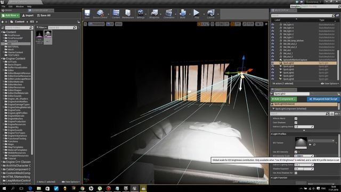Open property matrix grid icon in Details
Viewport: 341px width, 192px height.
tap(331, 114)
